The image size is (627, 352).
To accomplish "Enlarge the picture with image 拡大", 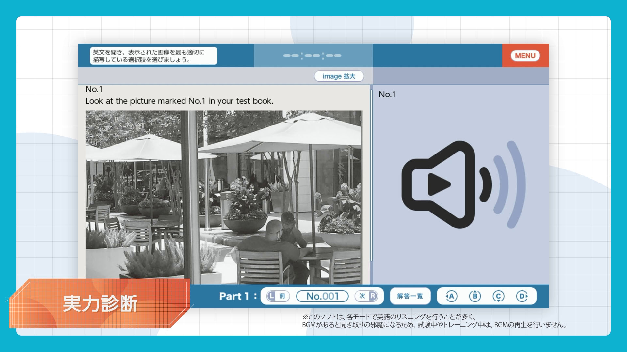I will click(339, 76).
